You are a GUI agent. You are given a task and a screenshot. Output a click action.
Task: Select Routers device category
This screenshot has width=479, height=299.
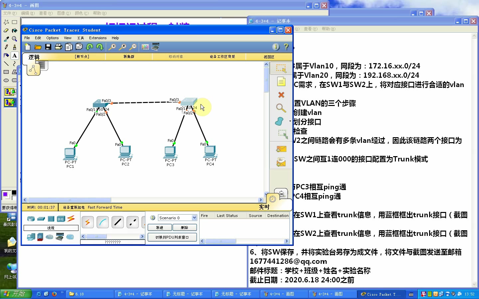point(31,219)
